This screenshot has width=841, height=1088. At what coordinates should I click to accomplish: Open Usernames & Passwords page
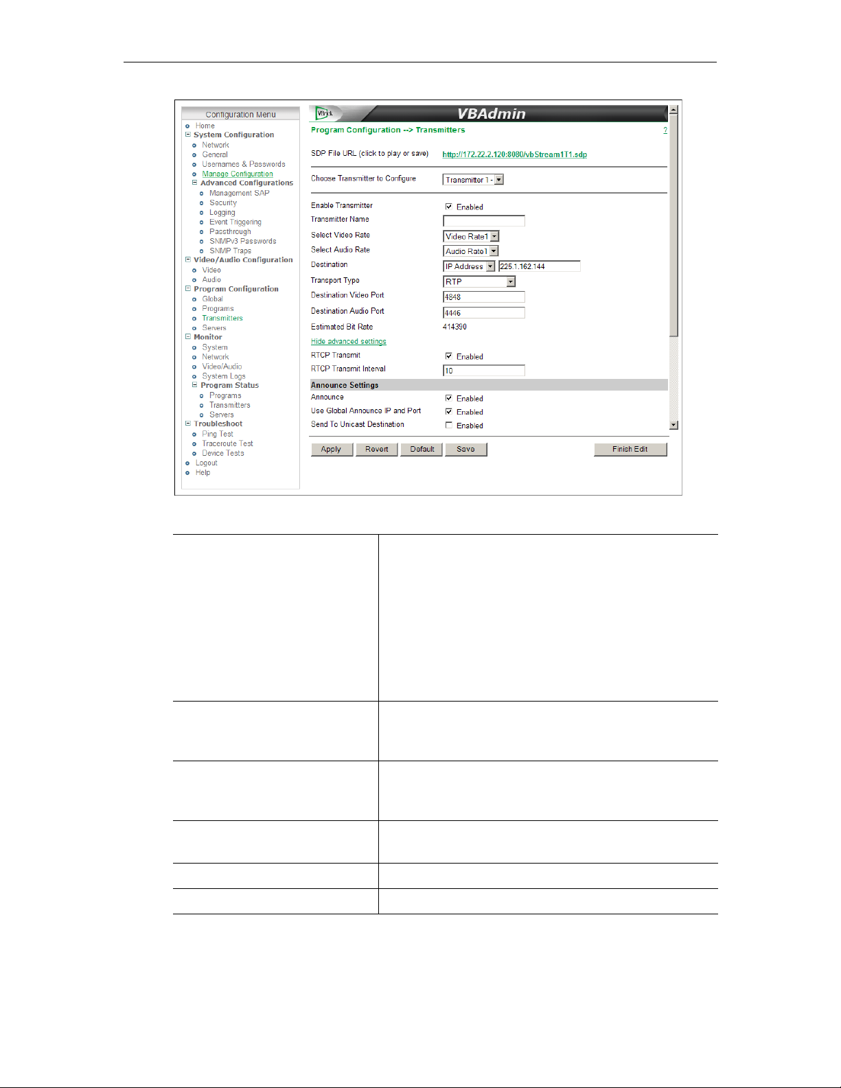[244, 164]
